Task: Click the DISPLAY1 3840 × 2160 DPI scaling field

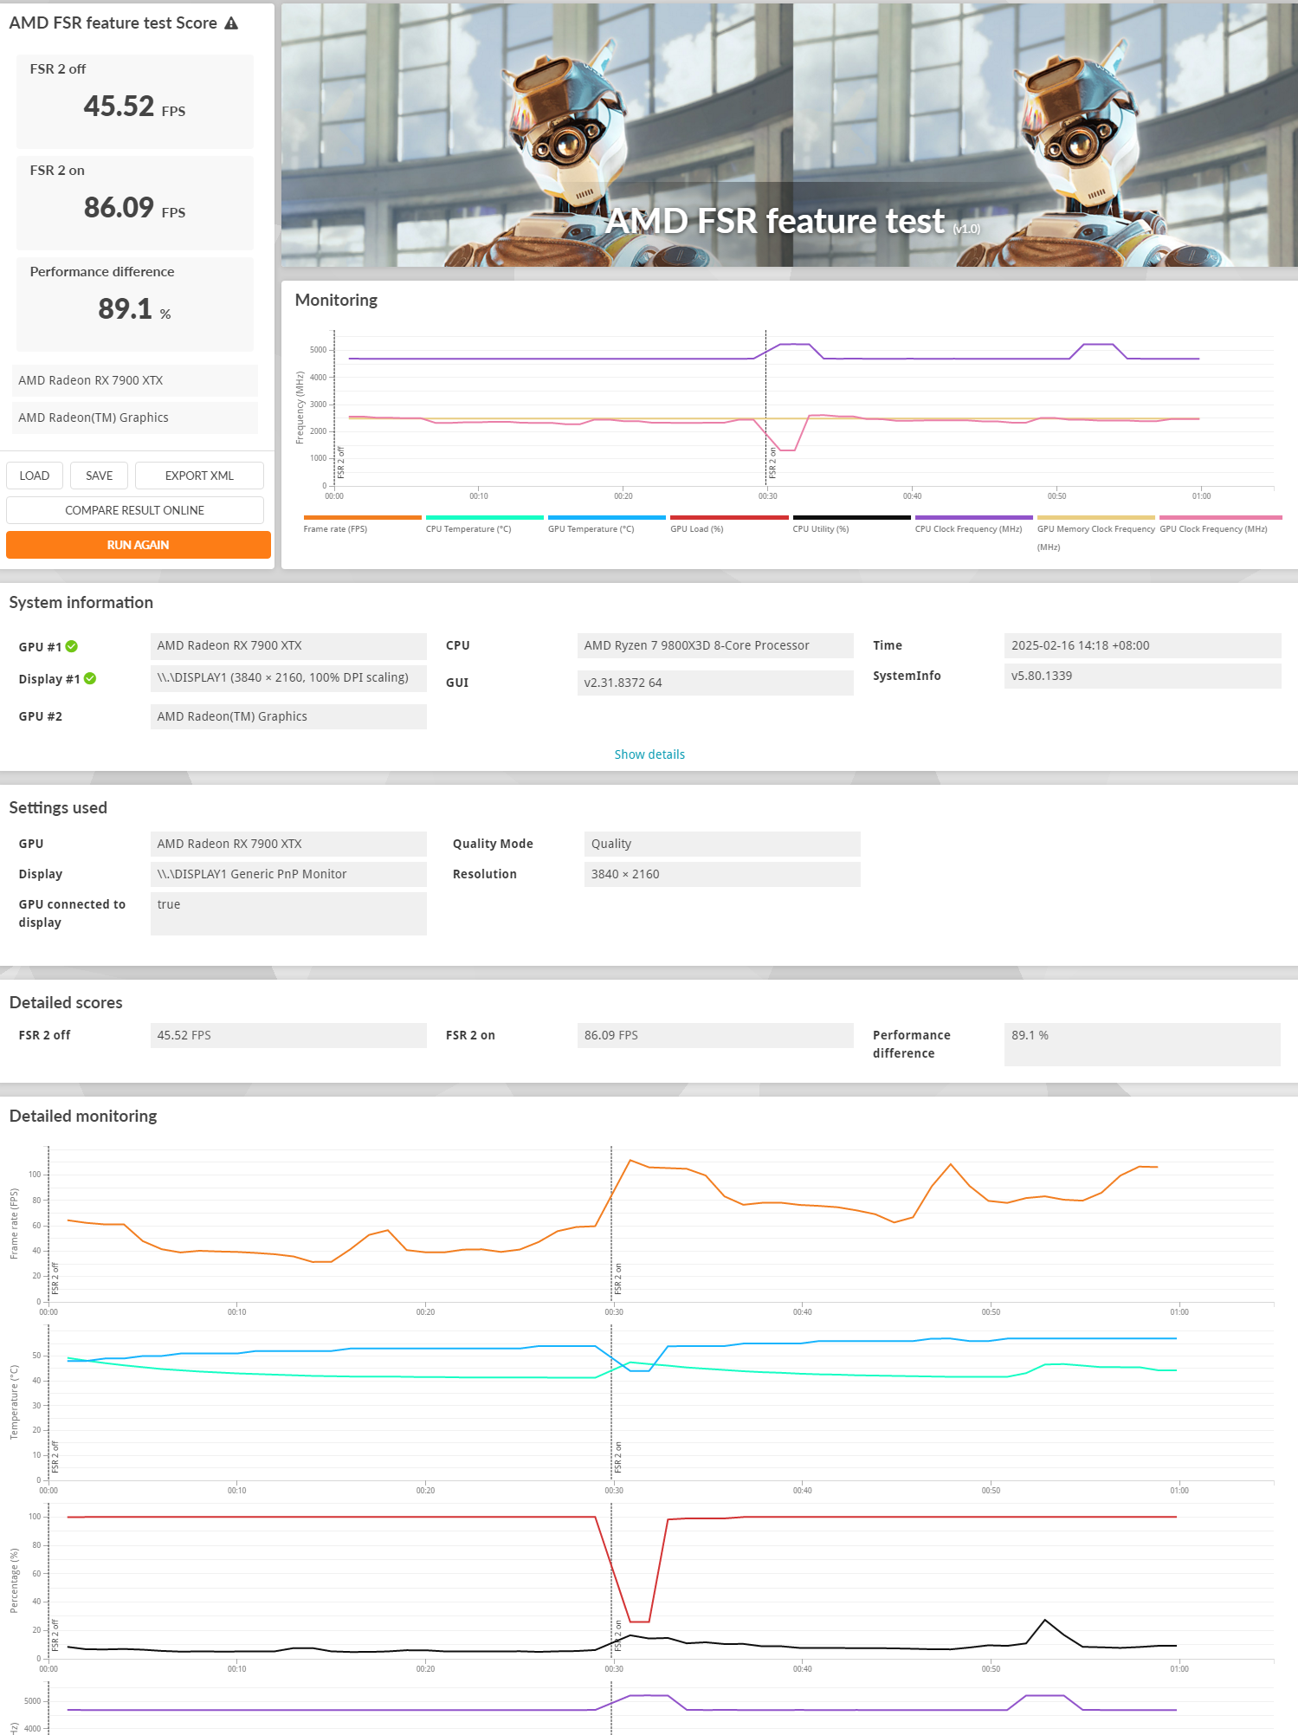Action: 288,678
